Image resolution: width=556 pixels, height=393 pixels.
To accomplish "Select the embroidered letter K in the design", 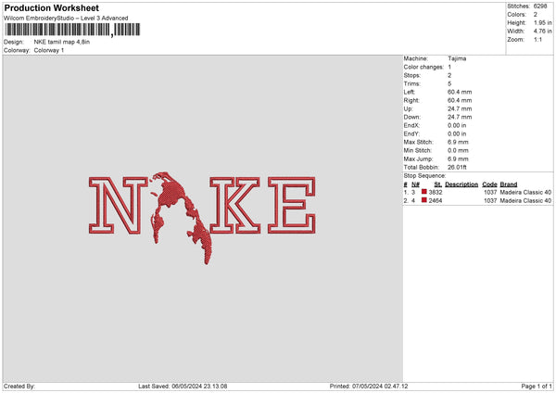I will click(235, 206).
